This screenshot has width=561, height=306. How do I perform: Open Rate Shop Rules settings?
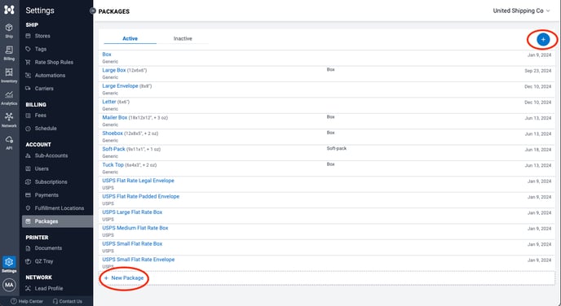coord(54,62)
